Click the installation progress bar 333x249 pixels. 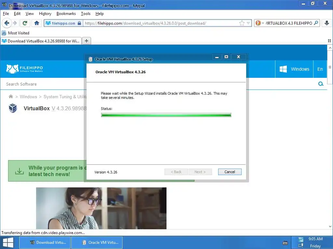[x=166, y=115]
